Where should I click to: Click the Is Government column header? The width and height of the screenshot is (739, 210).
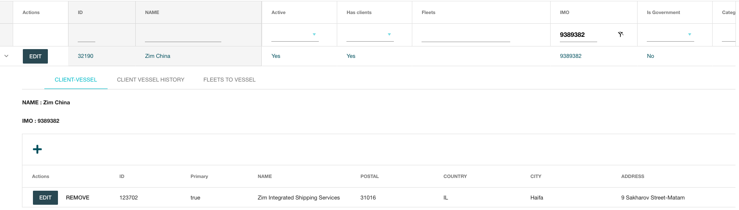pos(663,12)
